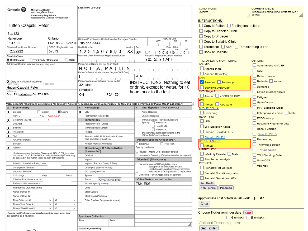308x231 pixels.
Task: Enable Copy to Patient instruction
Action: pos(201,26)
